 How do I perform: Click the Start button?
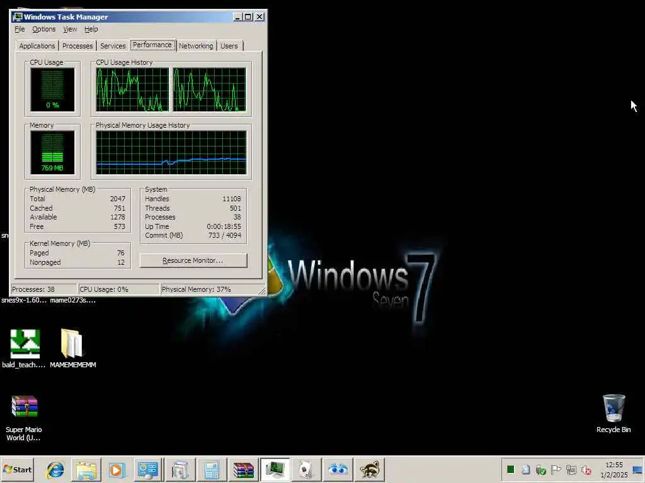coord(17,469)
